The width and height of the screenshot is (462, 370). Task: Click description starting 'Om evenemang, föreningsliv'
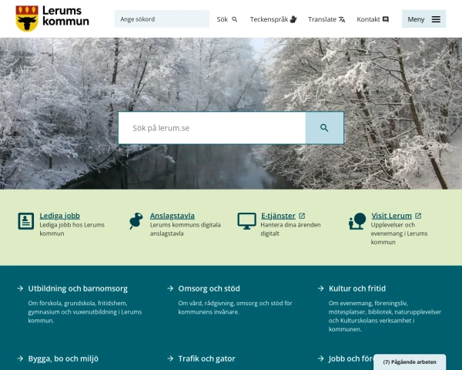click(x=385, y=316)
